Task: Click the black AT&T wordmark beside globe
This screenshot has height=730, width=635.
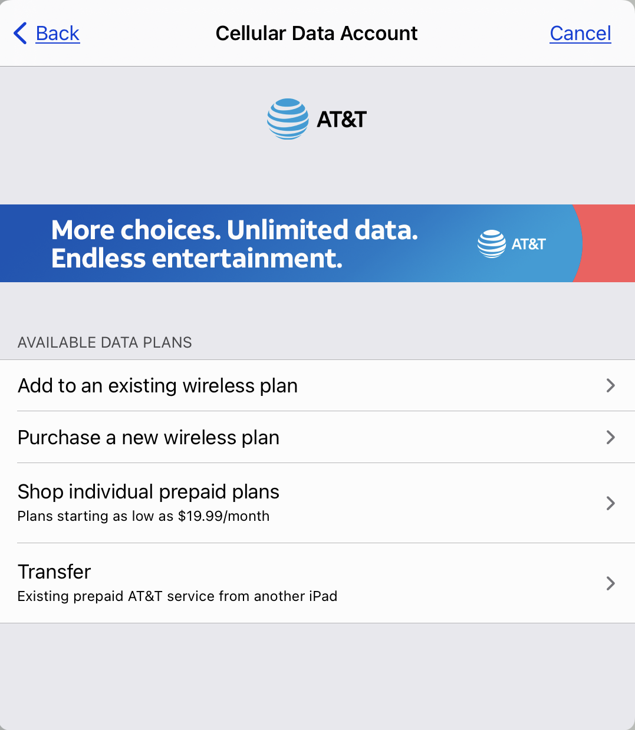Action: (342, 120)
